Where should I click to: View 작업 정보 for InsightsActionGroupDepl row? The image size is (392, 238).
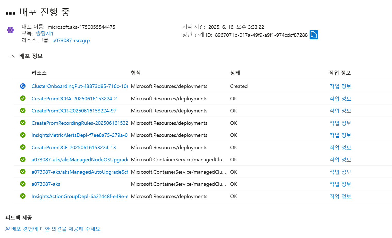pos(340,196)
